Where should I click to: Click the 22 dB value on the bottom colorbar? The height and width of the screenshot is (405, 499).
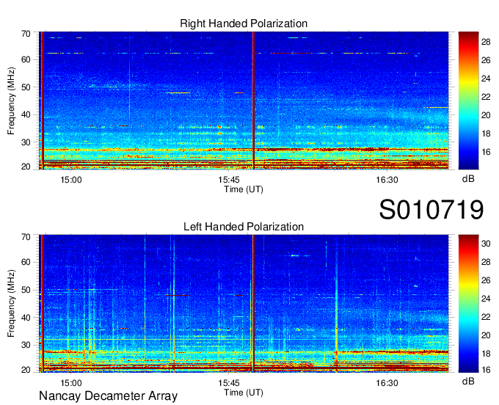486,317
